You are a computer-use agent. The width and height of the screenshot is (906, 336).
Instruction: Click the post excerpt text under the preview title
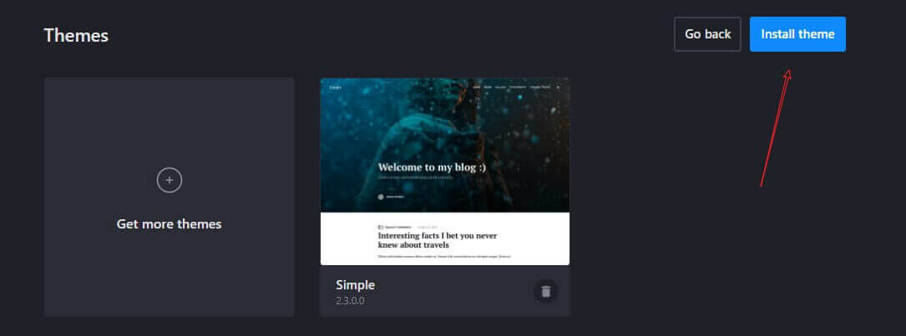coord(444,256)
